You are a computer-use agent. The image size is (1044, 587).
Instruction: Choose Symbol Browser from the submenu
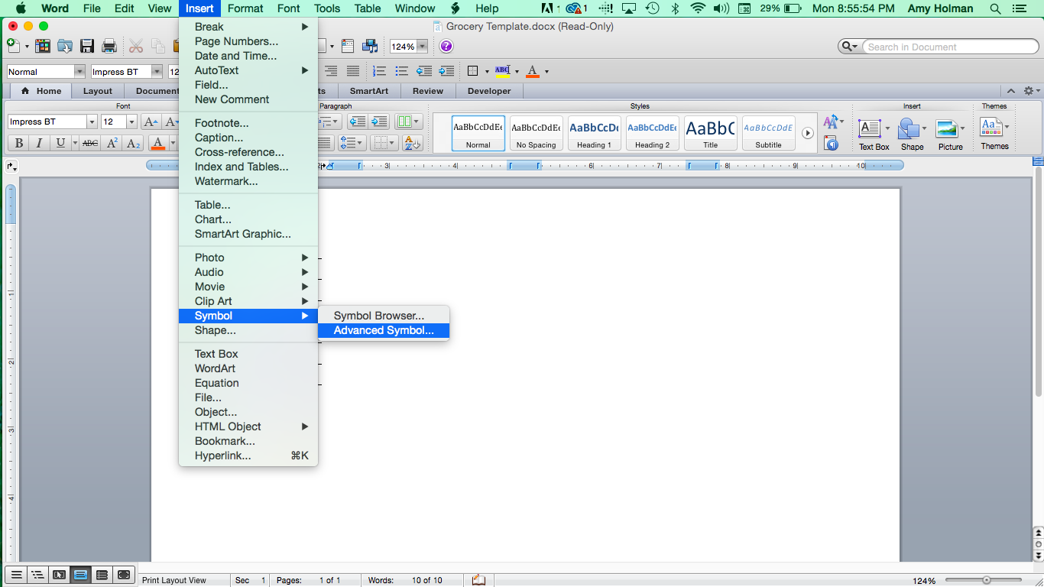click(x=379, y=316)
